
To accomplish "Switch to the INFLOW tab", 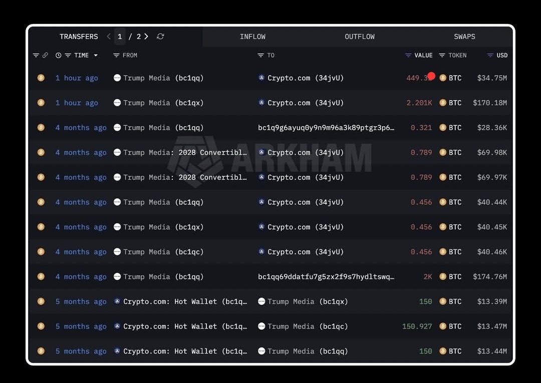I will click(252, 37).
